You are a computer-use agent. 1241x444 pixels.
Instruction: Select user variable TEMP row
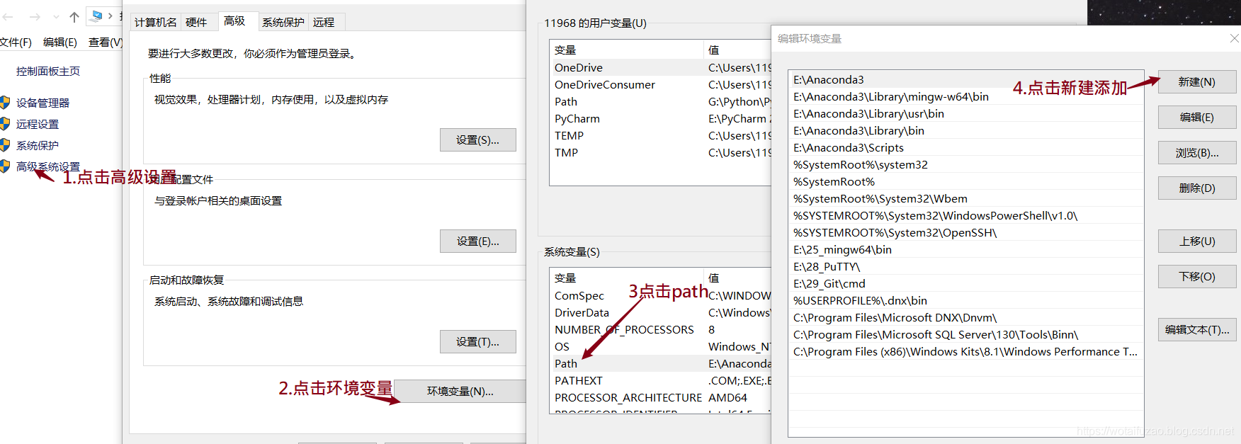tap(660, 135)
